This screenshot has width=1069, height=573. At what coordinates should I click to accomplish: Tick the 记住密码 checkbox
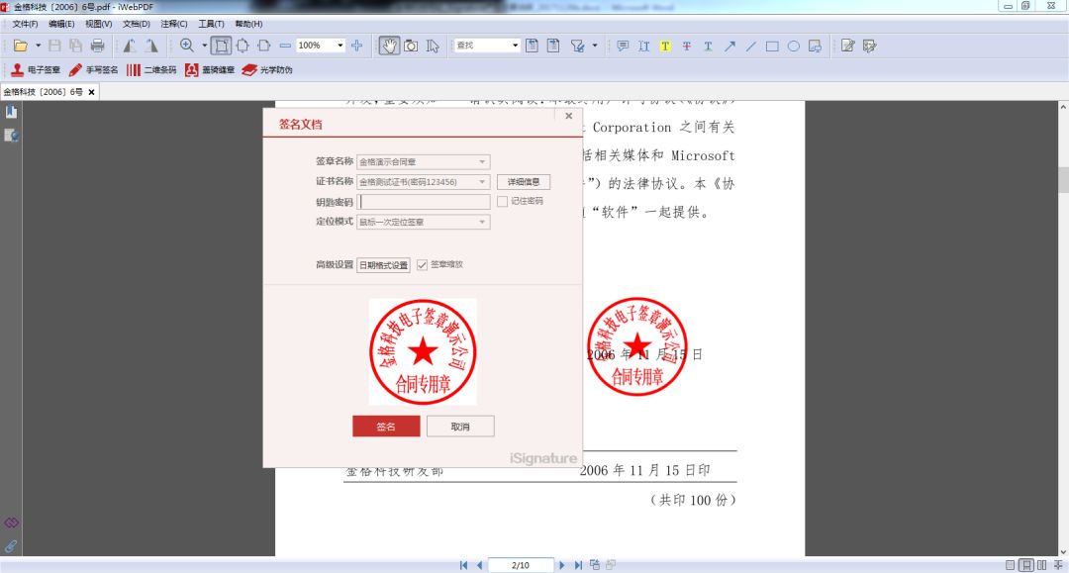503,201
